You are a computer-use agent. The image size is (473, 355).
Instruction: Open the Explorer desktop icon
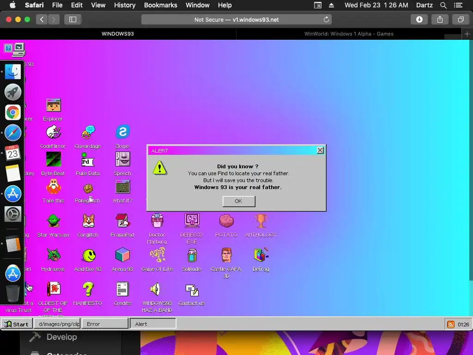(x=53, y=106)
